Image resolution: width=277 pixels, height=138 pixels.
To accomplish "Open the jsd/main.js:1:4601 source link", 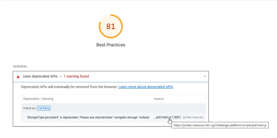I will (167, 117).
